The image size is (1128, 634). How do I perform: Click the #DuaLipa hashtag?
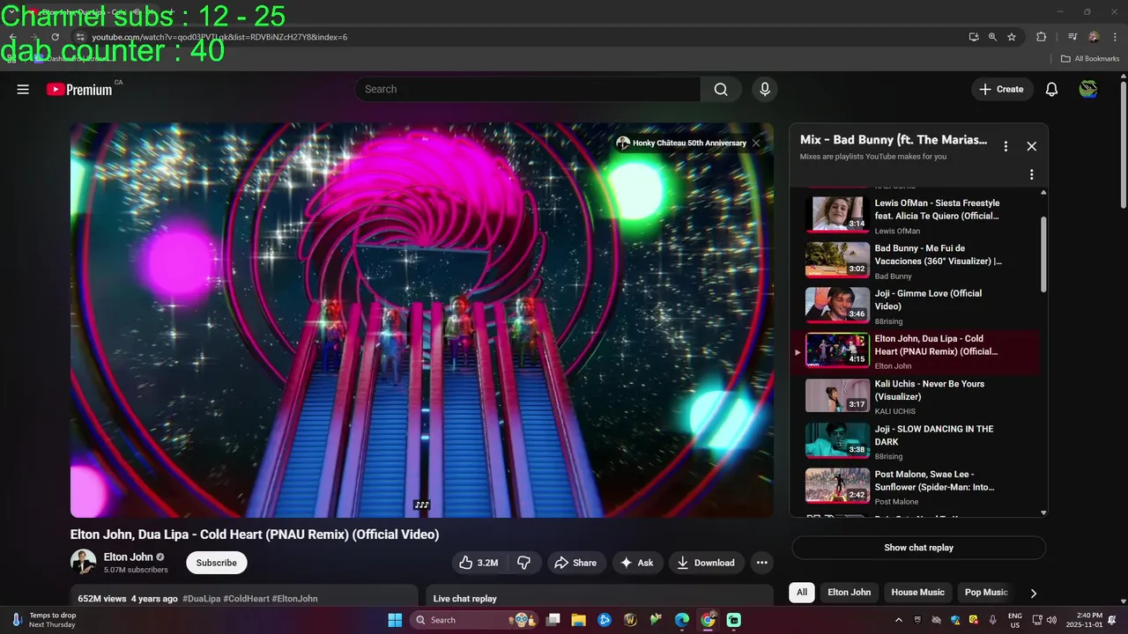tap(201, 599)
